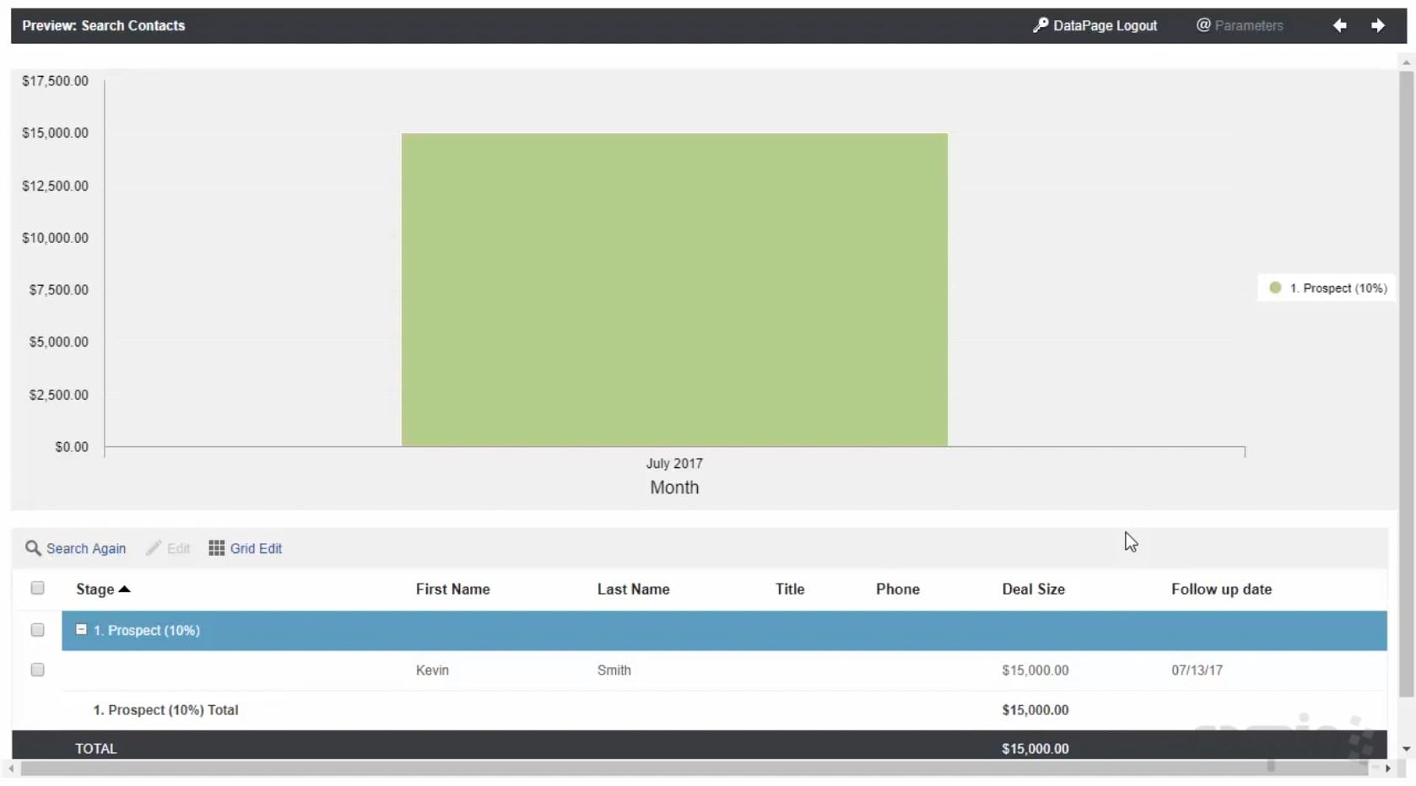Sort by Stage column header

click(x=95, y=589)
